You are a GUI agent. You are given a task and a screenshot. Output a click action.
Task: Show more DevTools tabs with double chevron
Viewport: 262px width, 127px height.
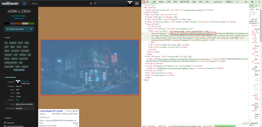click(237, 2)
